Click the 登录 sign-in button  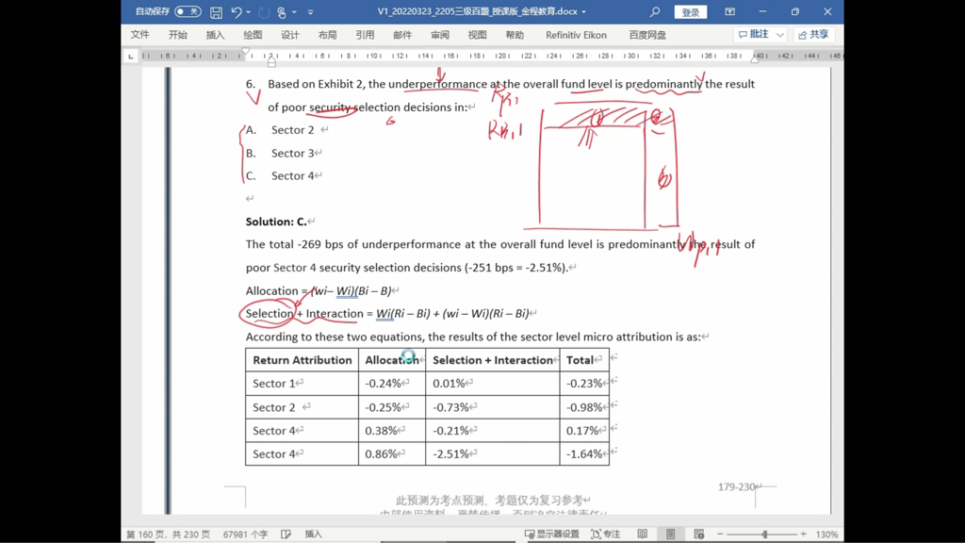point(691,12)
